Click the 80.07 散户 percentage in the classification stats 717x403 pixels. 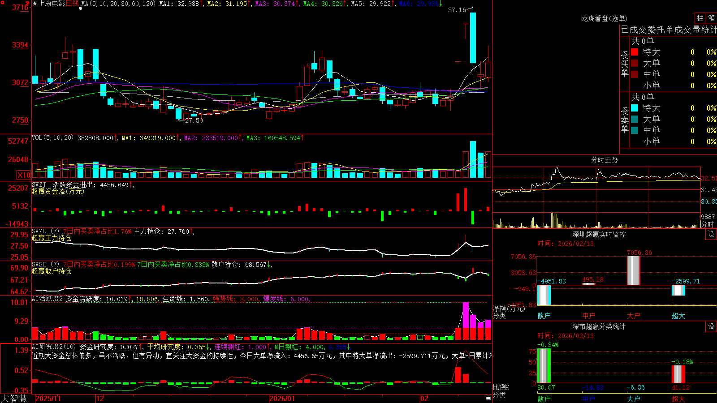(x=546, y=387)
